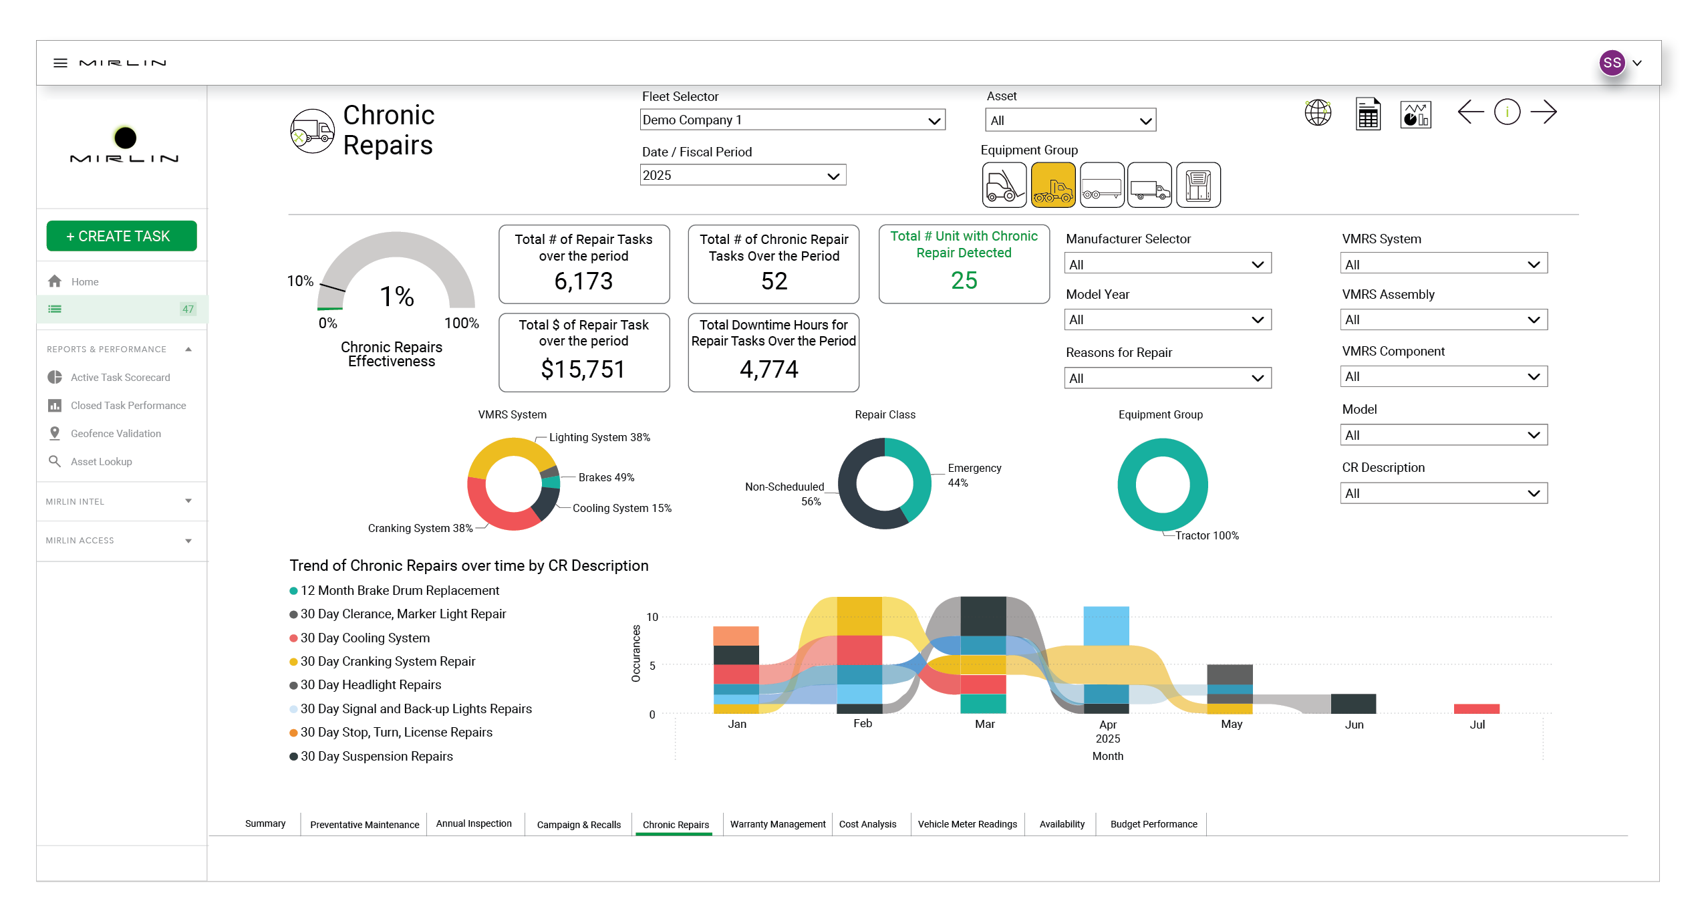The height and width of the screenshot is (909, 1704).
Task: Open the Fleet Selector dropdown
Action: (x=792, y=120)
